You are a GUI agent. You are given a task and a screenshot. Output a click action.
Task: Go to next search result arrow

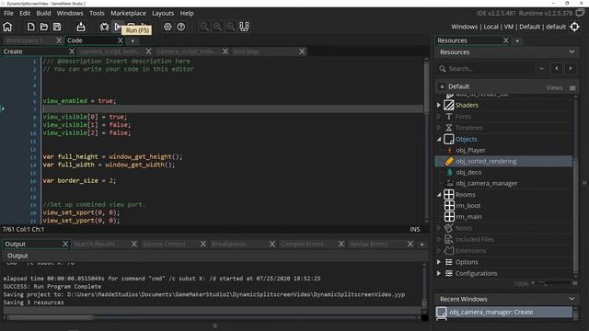[x=571, y=69]
